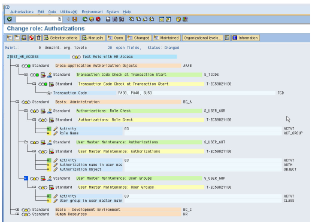Viewport: 315px width, 224px height.
Task: Click the Customize Local Layout icon
Action: [x=185, y=19]
